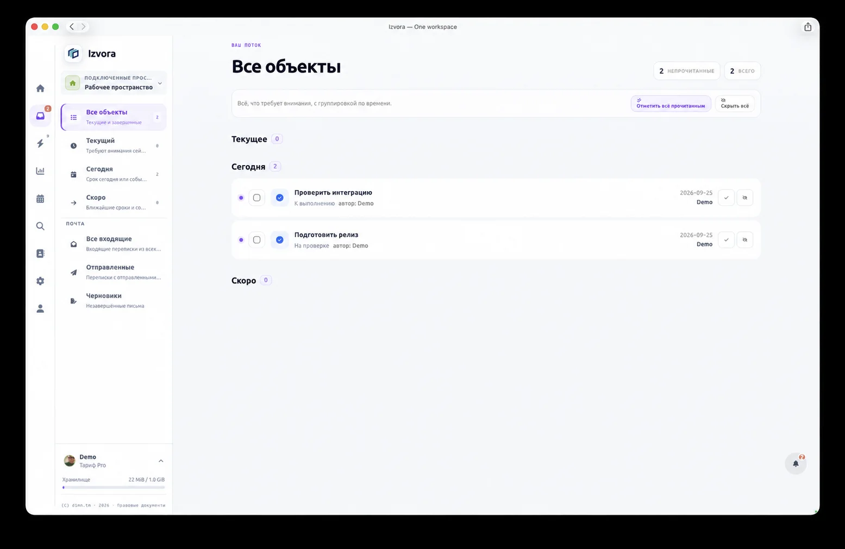Screen dimensions: 845x549
Task: Mark 'Проверить интеграцию' as read with checkmark
Action: 726,198
